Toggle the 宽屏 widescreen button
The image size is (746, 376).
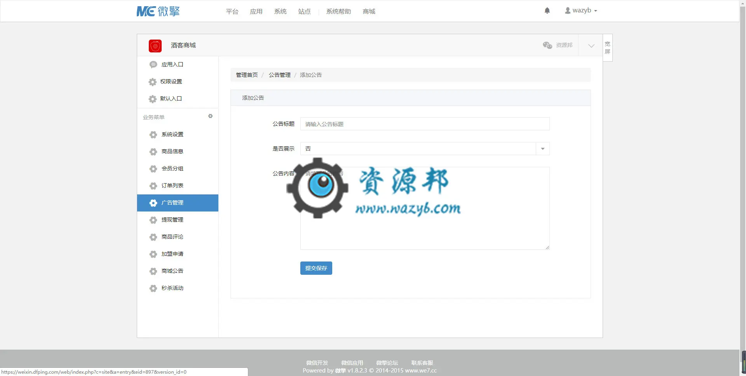[x=608, y=48]
